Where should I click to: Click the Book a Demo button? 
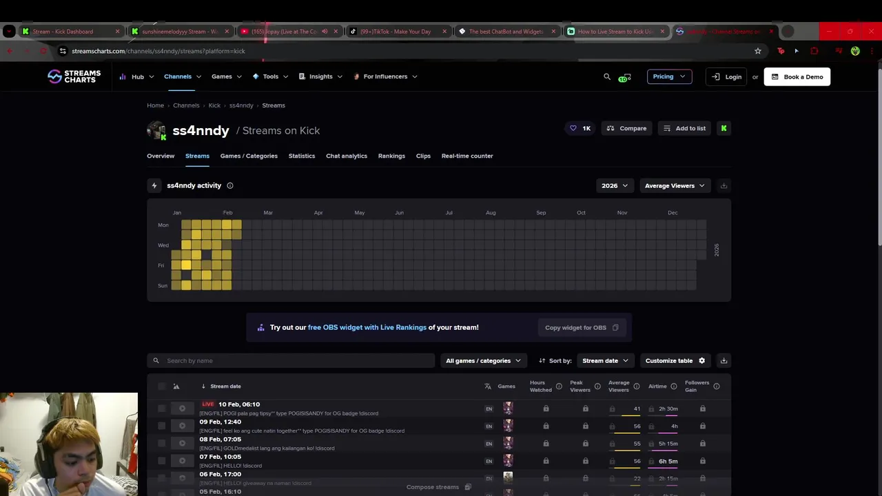[x=797, y=76]
